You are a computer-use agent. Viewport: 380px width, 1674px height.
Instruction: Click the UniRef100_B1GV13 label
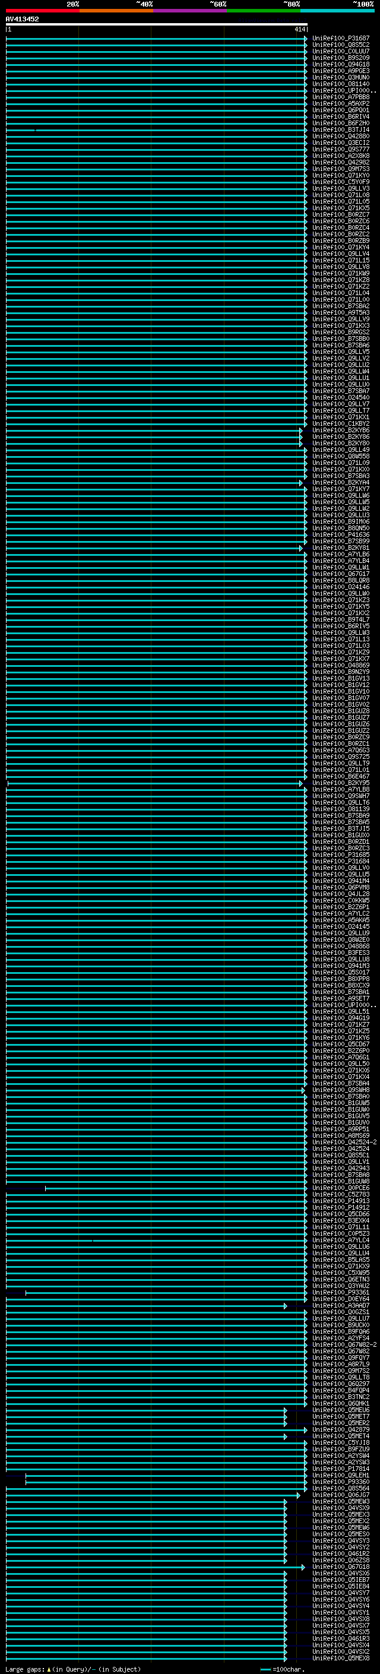[340, 678]
